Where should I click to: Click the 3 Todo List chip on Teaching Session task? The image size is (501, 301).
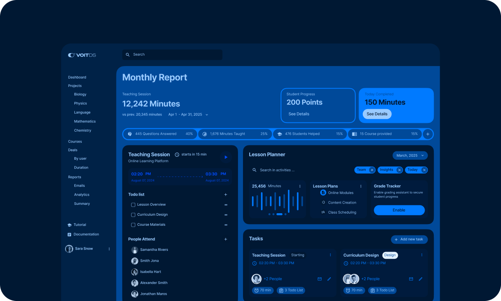coord(291,290)
